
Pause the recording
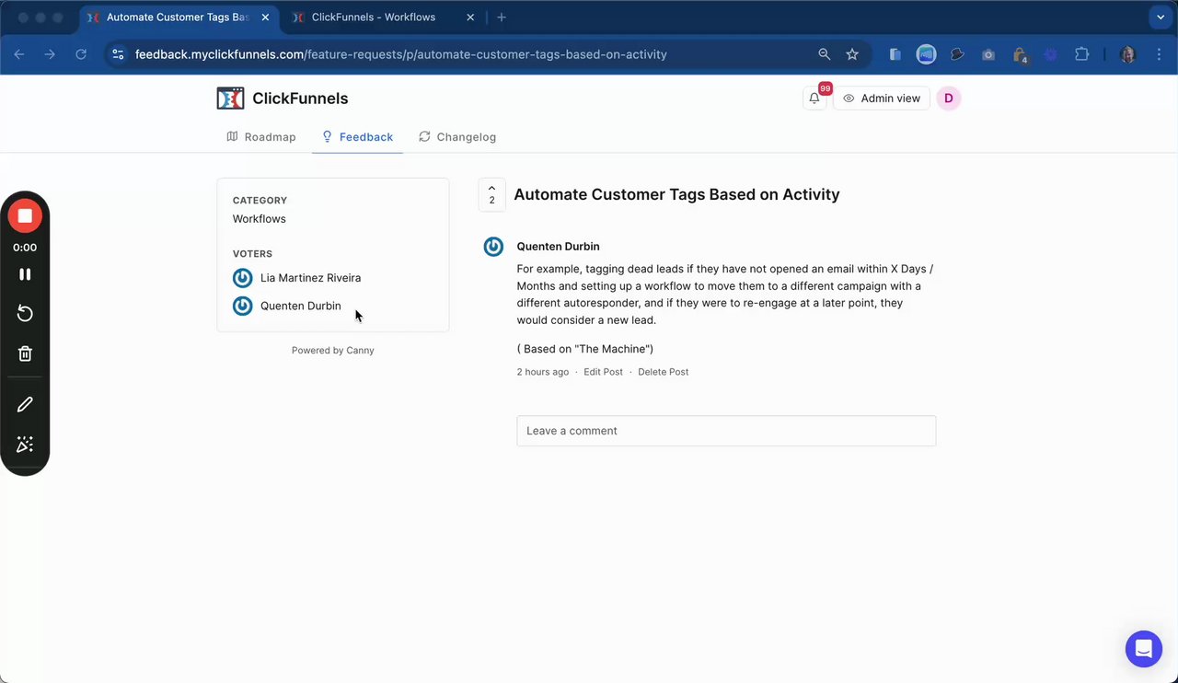[x=25, y=274]
